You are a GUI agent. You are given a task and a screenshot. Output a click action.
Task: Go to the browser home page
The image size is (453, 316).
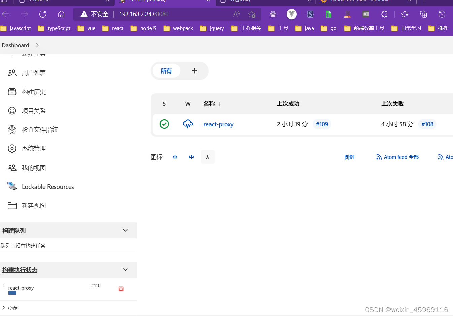click(61, 14)
